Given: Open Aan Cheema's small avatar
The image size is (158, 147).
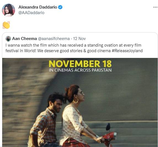Looking at the screenshot, I should tap(8, 39).
